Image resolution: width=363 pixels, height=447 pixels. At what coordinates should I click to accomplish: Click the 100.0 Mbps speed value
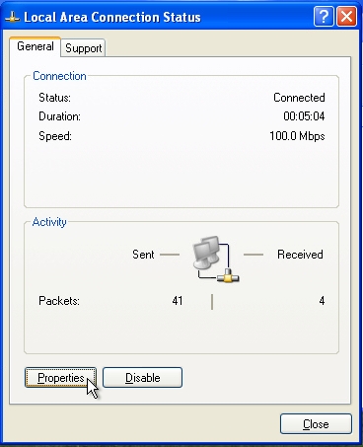297,136
